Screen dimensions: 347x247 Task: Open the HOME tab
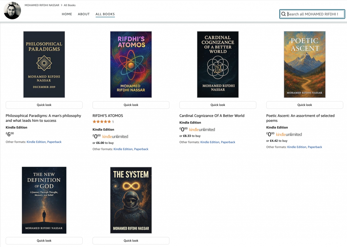pos(67,14)
